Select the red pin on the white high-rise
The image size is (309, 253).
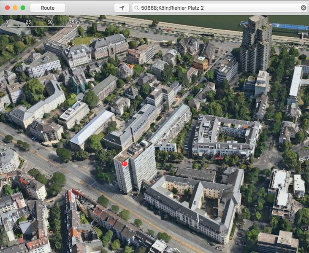[125, 163]
